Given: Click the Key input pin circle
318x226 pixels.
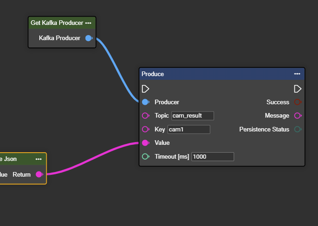Looking at the screenshot, I should point(145,130).
